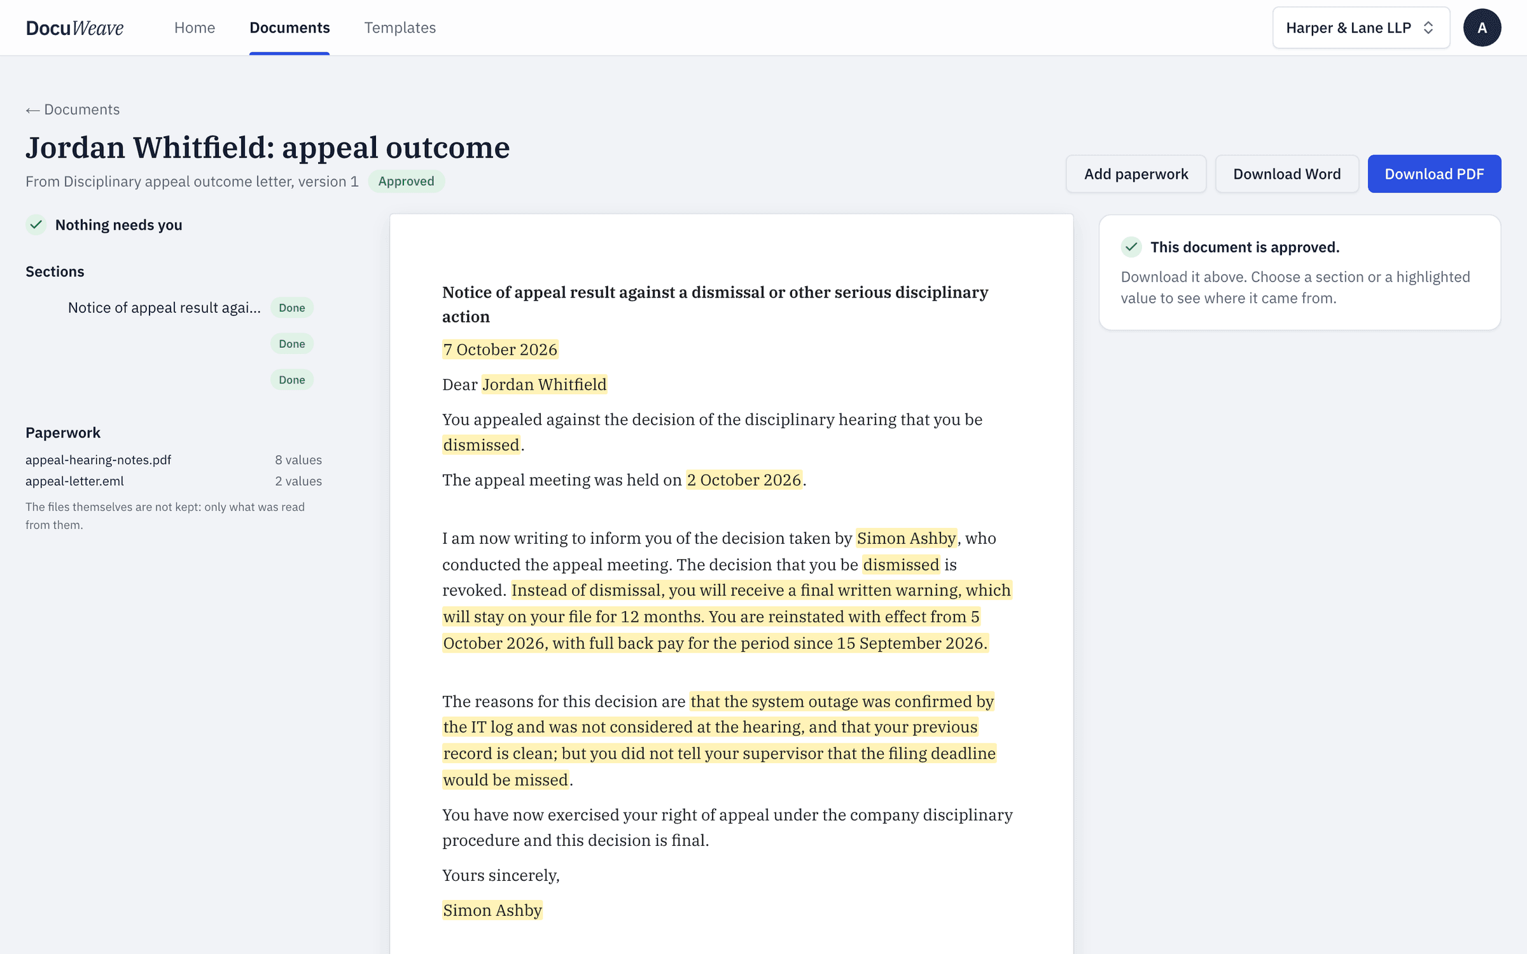1527x954 pixels.
Task: Click the highlighted Simon Ashby signature
Action: coord(492,911)
